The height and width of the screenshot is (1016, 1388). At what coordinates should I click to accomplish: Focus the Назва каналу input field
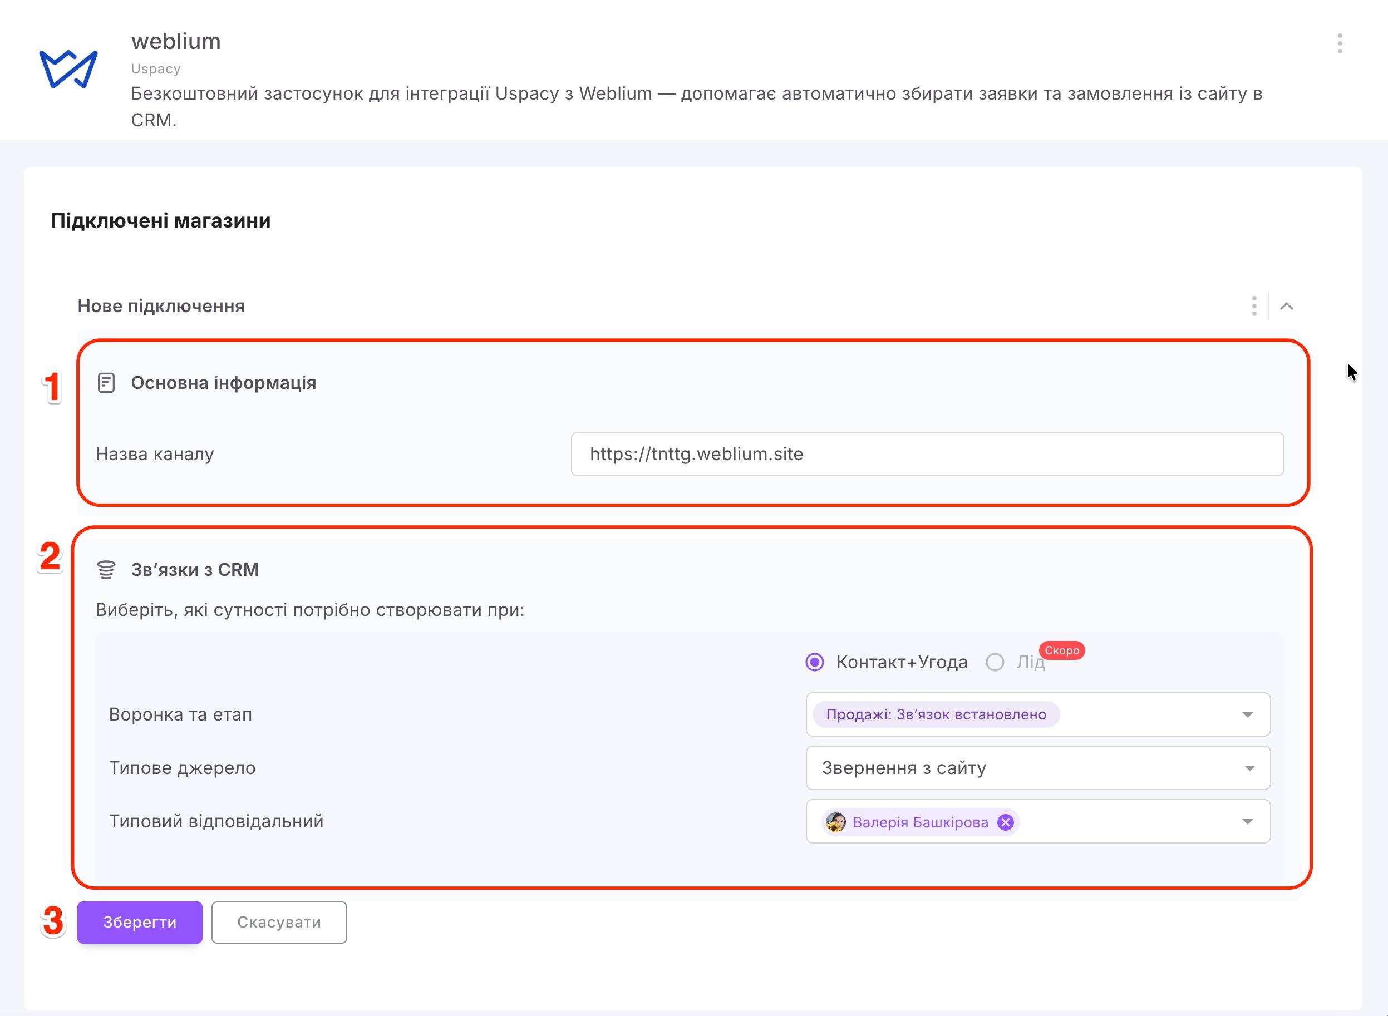[x=927, y=454]
